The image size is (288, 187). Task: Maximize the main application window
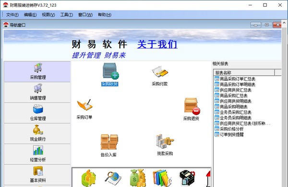[x=265, y=5]
